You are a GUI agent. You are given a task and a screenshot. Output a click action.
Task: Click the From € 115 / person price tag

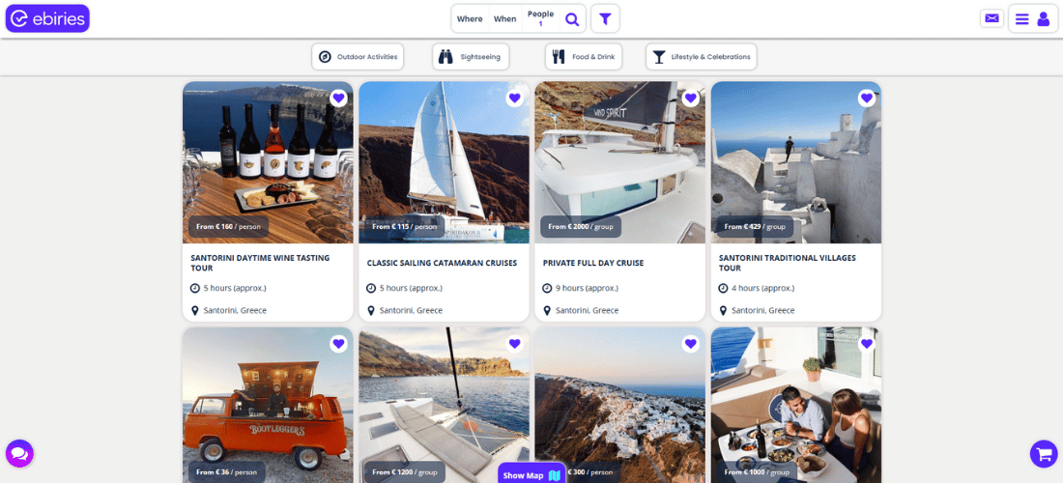point(405,227)
